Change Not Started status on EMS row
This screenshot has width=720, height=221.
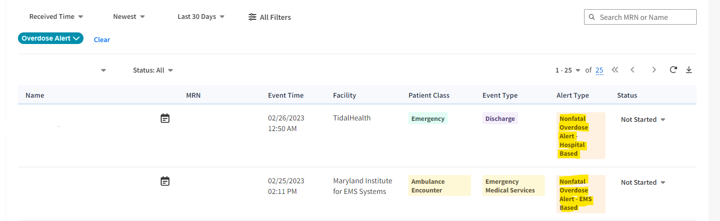(643, 182)
